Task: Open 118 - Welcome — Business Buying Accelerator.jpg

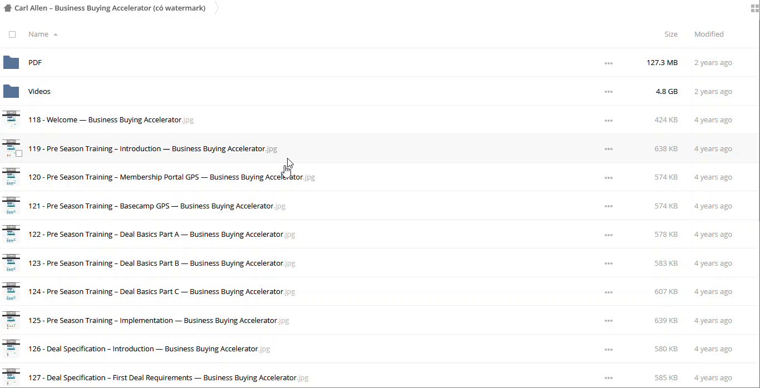Action: point(111,120)
